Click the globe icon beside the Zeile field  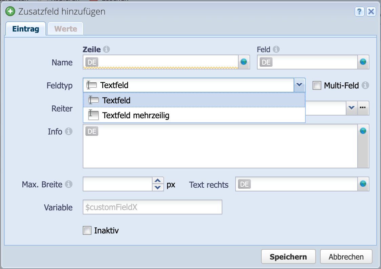point(244,62)
